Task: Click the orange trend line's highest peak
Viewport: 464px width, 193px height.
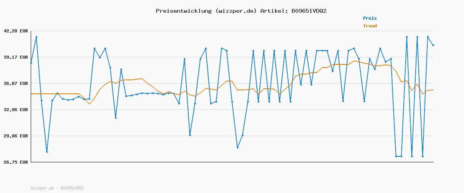Action: pyautogui.click(x=354, y=61)
